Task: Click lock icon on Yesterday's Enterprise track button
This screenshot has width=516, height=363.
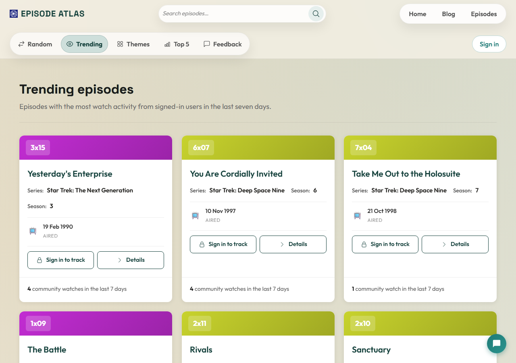Action: click(x=40, y=260)
